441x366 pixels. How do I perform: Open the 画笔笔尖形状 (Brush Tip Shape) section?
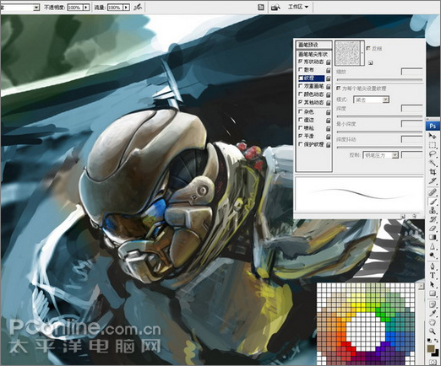click(313, 54)
